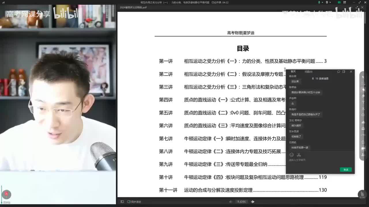Click the chat message 越久越好
369x207 pixels.
pyautogui.click(x=296, y=126)
